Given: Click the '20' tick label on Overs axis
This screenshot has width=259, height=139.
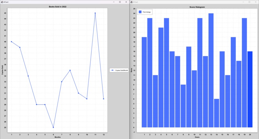Looking at the screenshot, I should click(250, 135).
